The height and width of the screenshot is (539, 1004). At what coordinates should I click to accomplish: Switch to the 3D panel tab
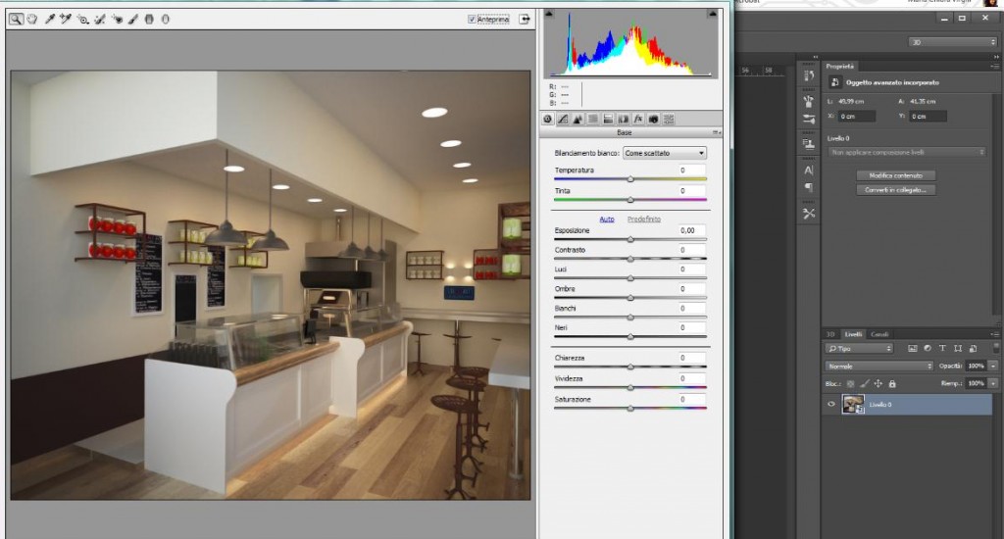pyautogui.click(x=830, y=334)
